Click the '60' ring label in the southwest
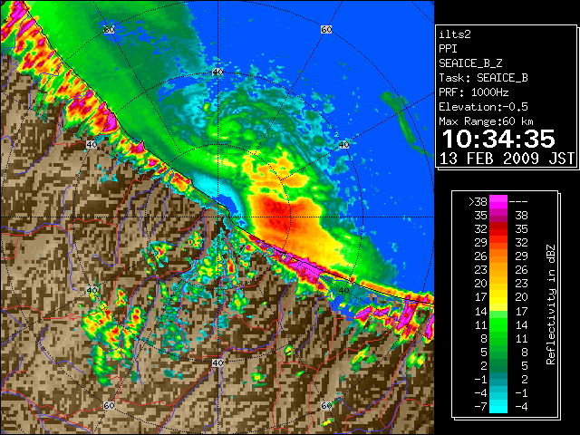 [109, 405]
